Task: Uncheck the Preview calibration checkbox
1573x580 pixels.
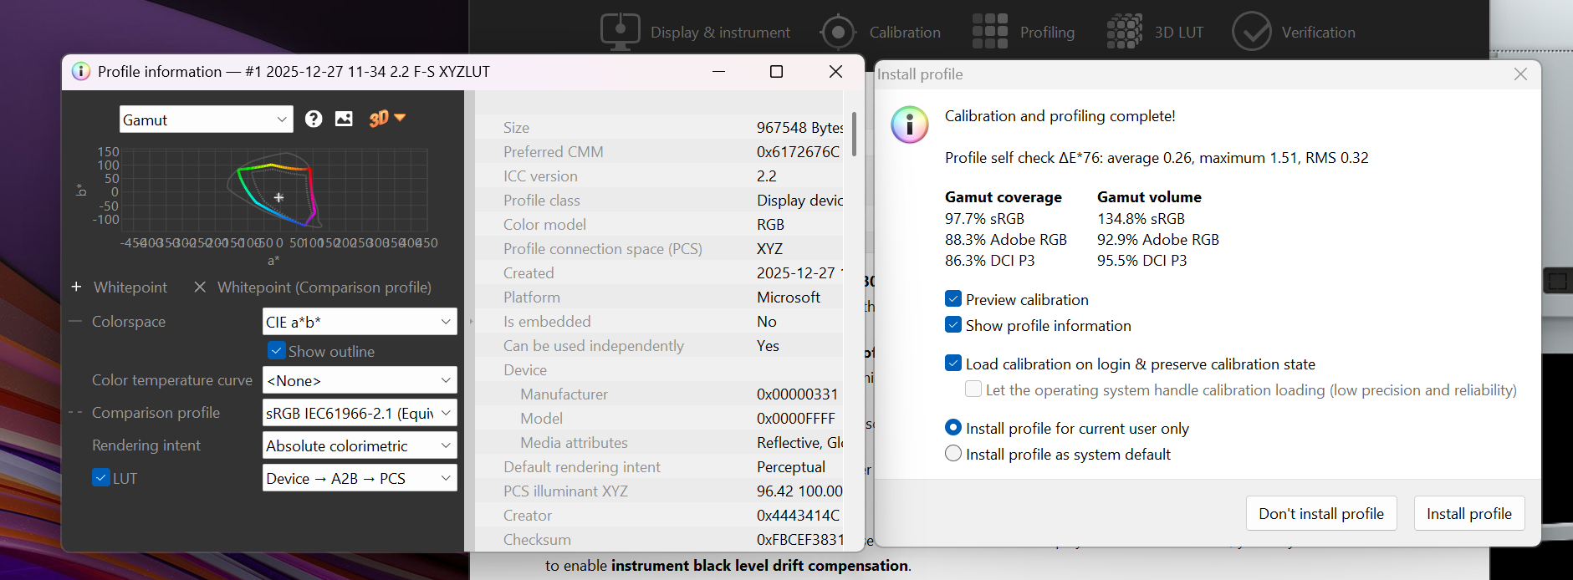Action: (953, 299)
